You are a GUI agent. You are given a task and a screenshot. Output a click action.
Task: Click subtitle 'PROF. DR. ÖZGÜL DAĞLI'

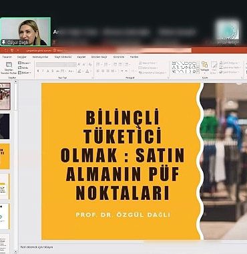click(123, 215)
